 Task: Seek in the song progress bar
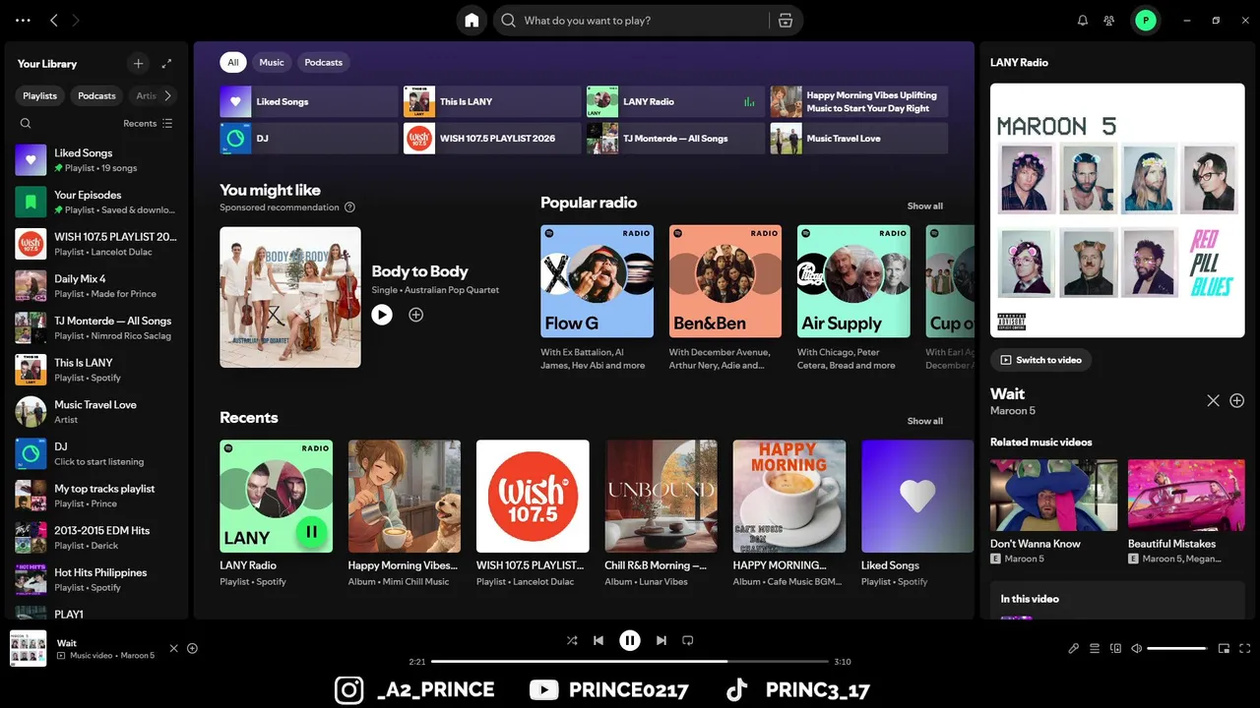630,662
